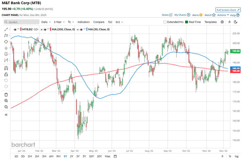This screenshot has width=242, height=160.
Task: Collapse the drawing toolbar with double chevron
Action: (x=6, y=115)
